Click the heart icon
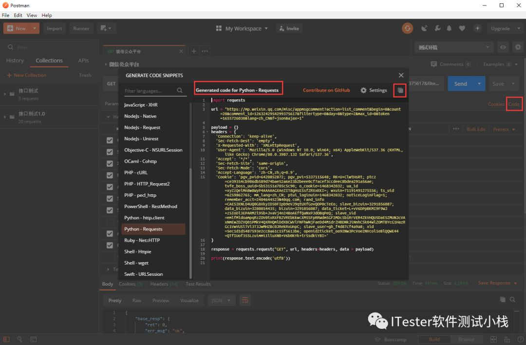526x345 pixels. (x=462, y=29)
